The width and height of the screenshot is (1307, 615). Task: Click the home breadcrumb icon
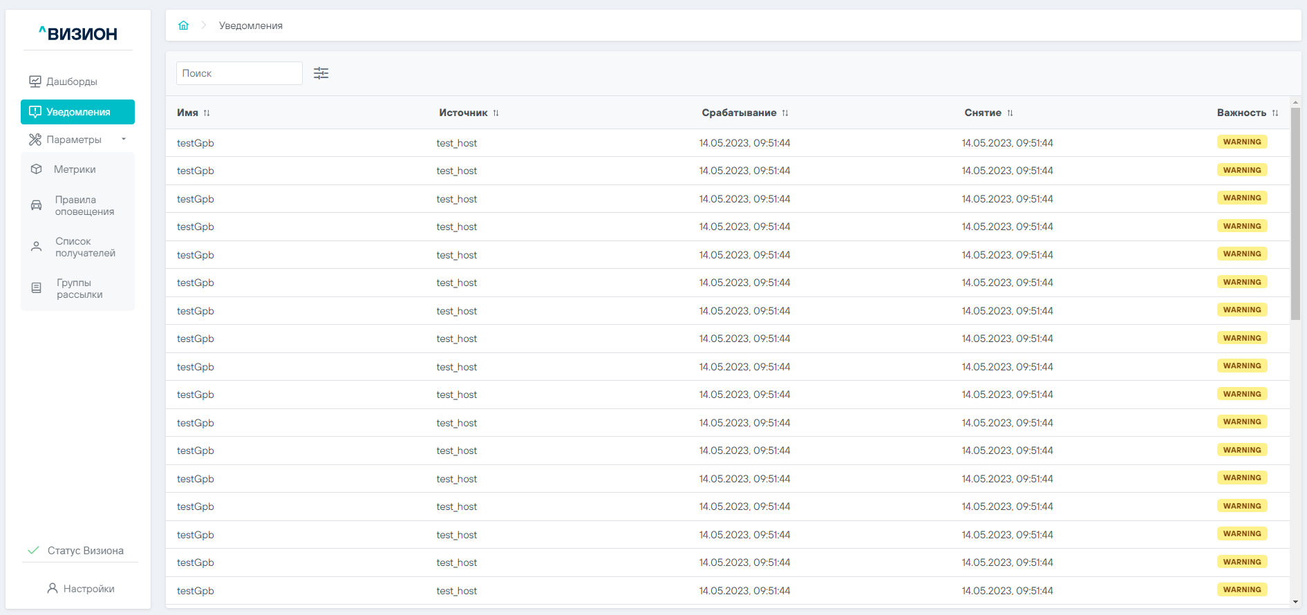183,26
